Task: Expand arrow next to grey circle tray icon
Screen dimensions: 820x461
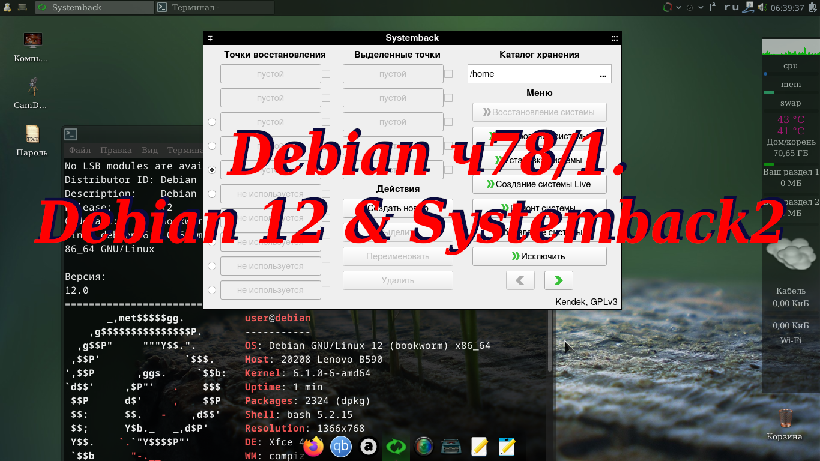Action: [x=701, y=8]
